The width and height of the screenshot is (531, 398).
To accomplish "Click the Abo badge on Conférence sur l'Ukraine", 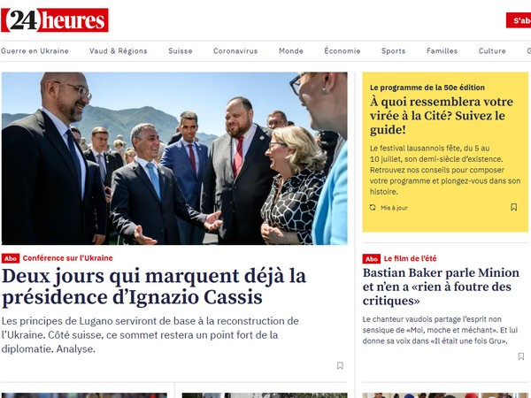I will [x=11, y=258].
